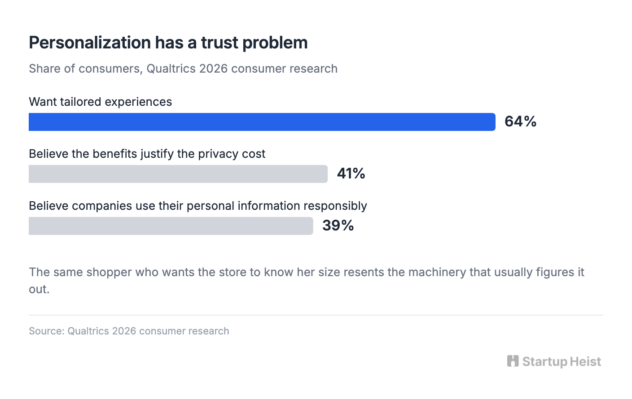Select the gray 41% bar
The height and width of the screenshot is (399, 632).
[x=178, y=174]
